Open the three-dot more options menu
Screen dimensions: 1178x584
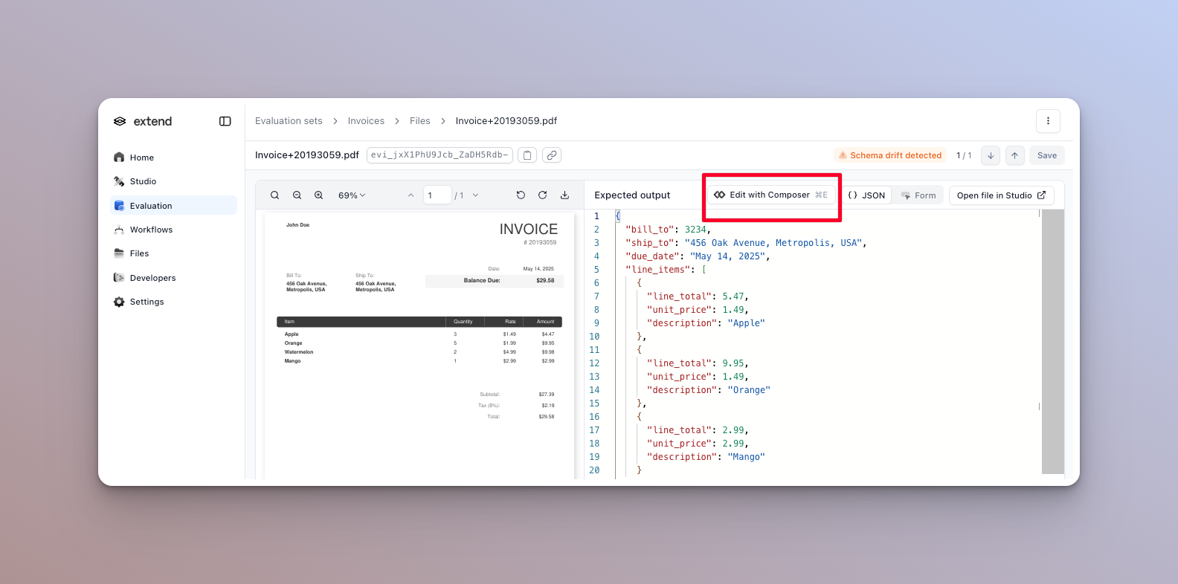tap(1048, 121)
